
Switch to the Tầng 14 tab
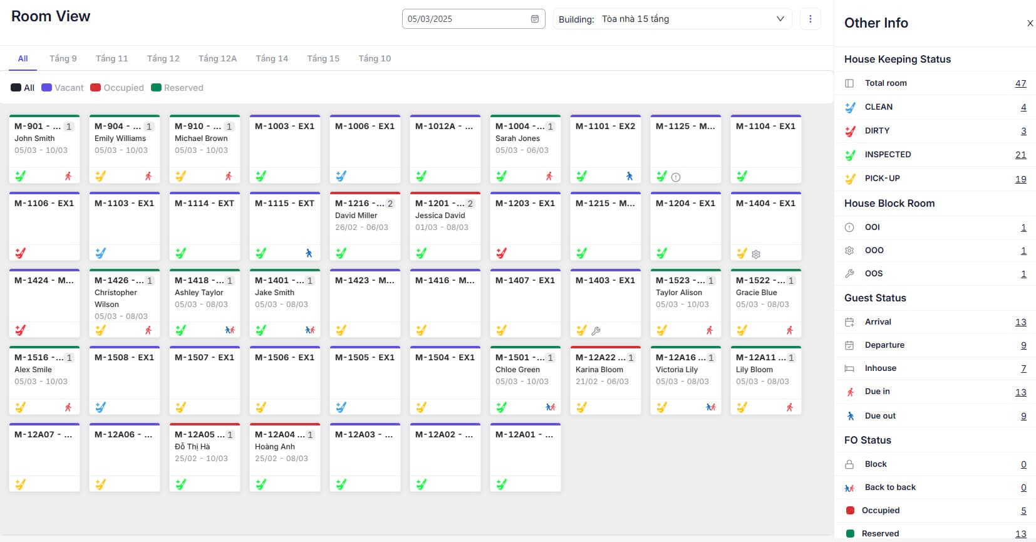[272, 58]
